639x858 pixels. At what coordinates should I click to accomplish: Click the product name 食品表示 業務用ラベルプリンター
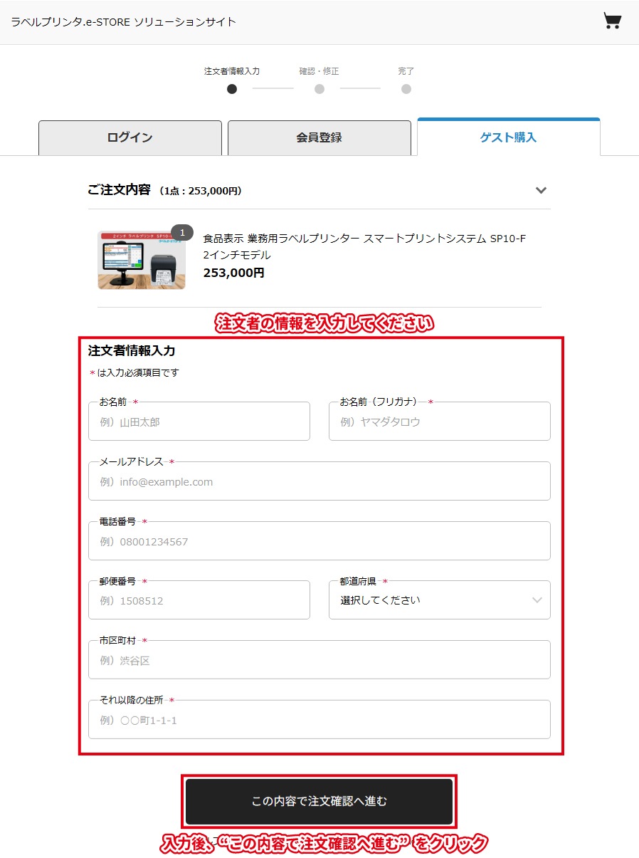pos(364,246)
